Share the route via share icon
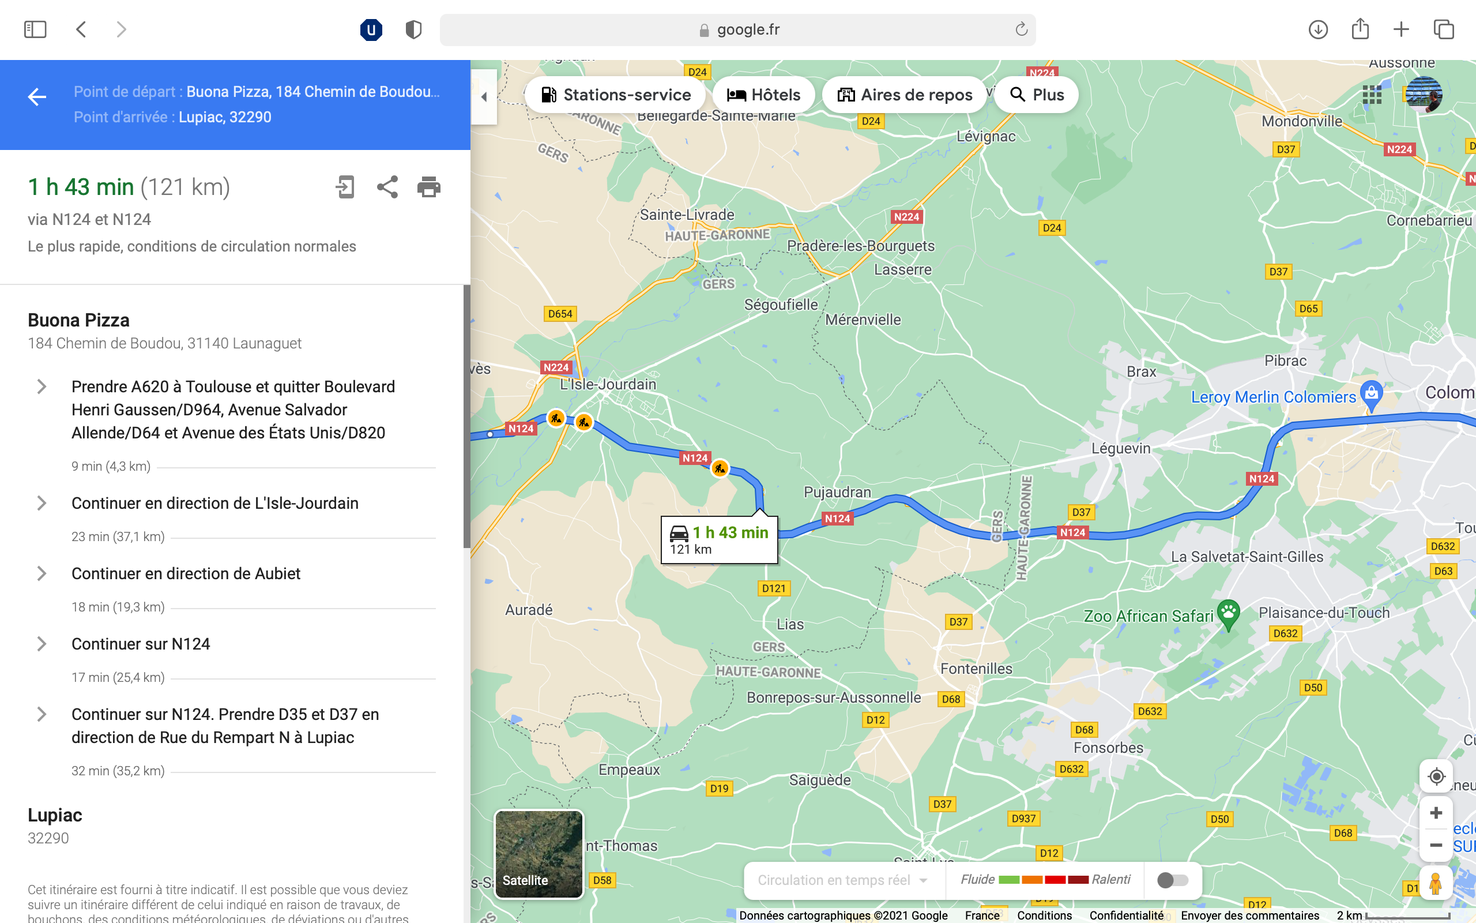Image resolution: width=1476 pixels, height=923 pixels. pos(387,187)
